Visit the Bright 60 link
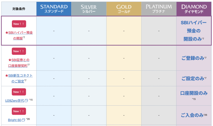213x126 pixels. point(14,120)
